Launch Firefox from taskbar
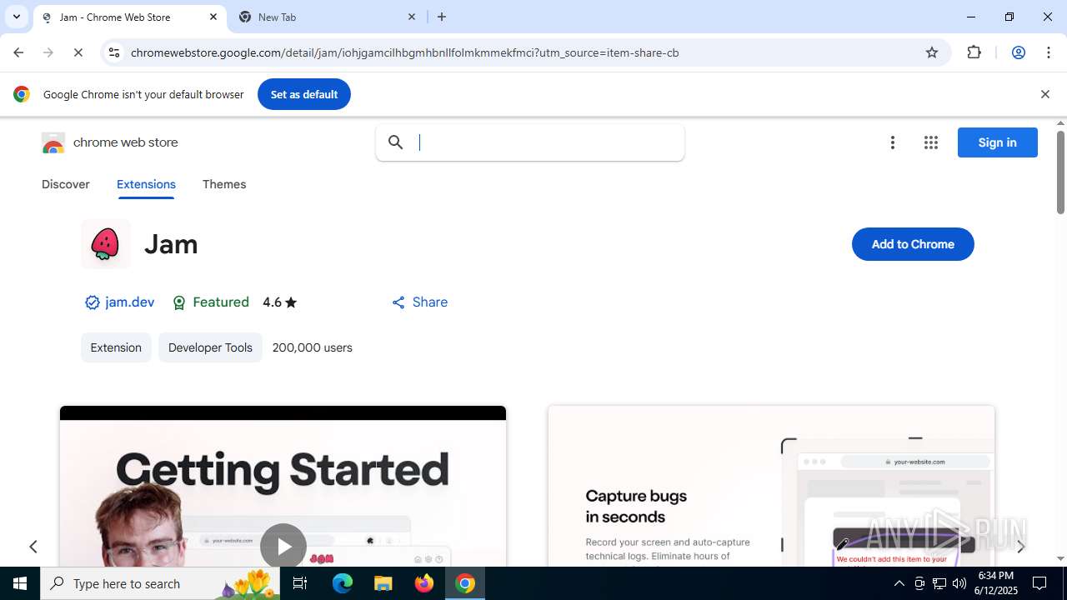 (x=424, y=583)
